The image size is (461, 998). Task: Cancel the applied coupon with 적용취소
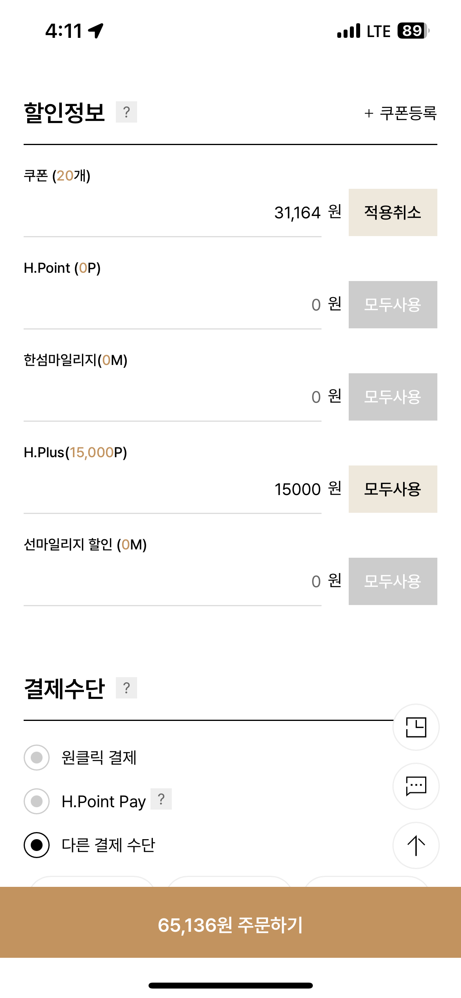[392, 212]
